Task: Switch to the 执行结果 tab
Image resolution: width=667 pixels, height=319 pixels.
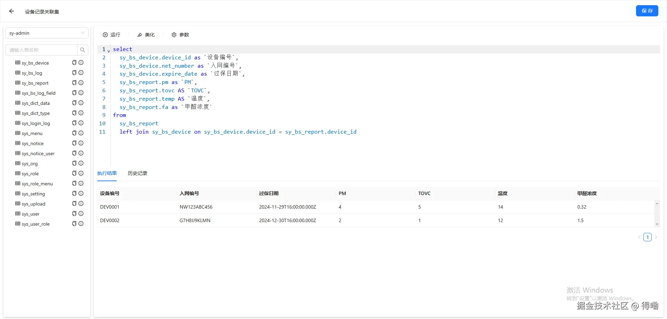Action: pyautogui.click(x=107, y=173)
